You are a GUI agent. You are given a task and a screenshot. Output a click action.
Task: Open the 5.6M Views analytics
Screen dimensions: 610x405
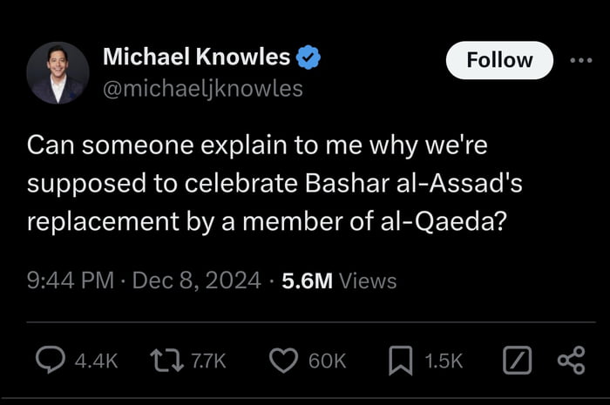tap(339, 280)
